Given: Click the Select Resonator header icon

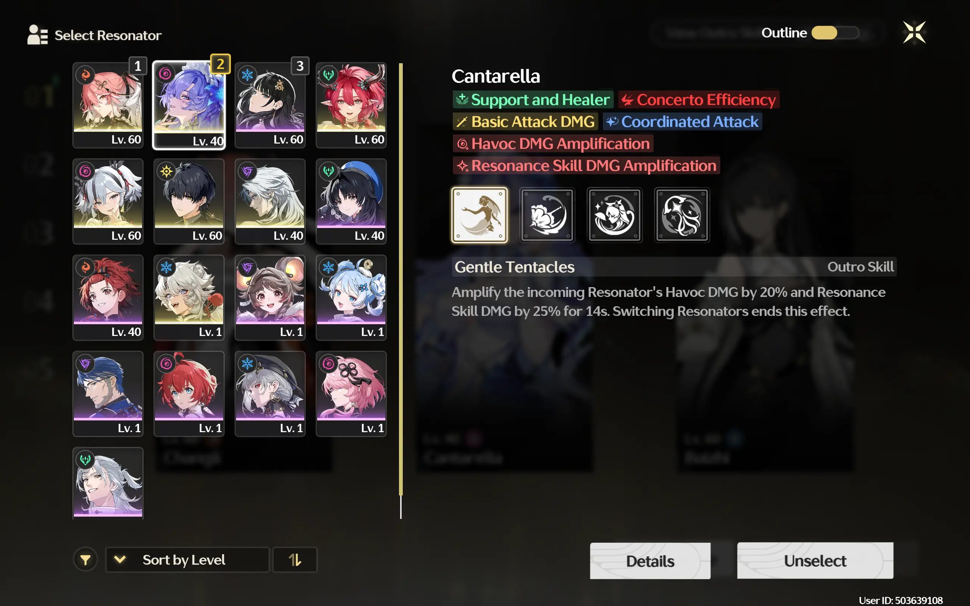Looking at the screenshot, I should pyautogui.click(x=37, y=35).
